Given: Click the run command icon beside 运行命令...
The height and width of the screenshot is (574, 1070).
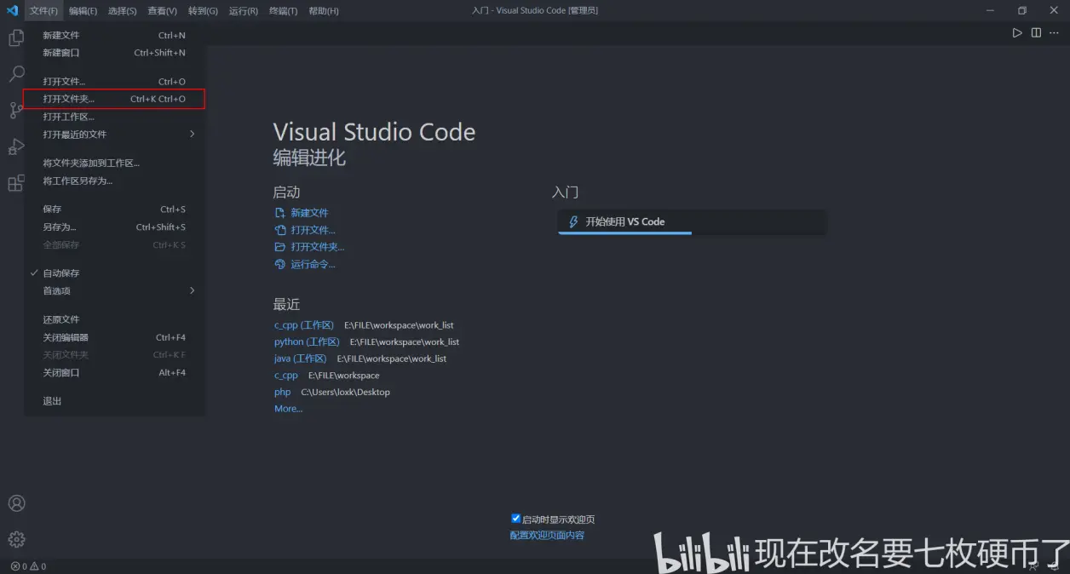Looking at the screenshot, I should click(x=279, y=264).
